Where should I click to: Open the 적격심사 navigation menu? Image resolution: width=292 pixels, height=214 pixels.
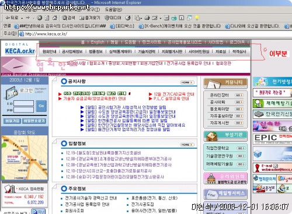(239, 51)
